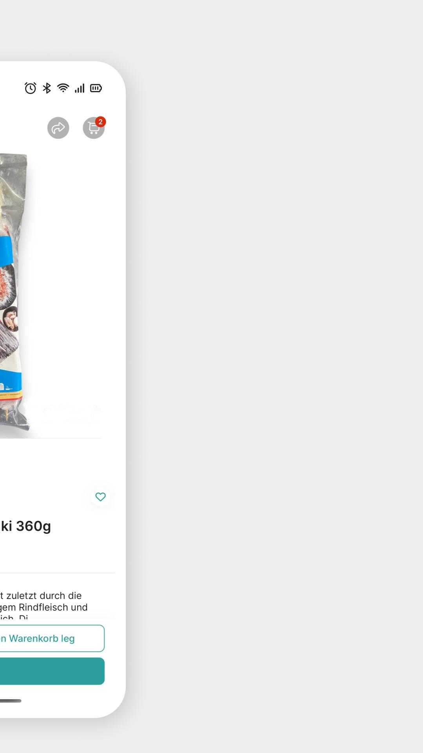Tap the cellular signal bars icon

click(80, 88)
